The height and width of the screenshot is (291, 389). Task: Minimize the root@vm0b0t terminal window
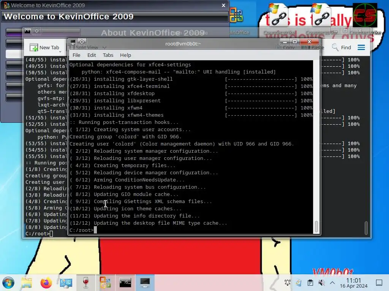pyautogui.click(x=285, y=42)
